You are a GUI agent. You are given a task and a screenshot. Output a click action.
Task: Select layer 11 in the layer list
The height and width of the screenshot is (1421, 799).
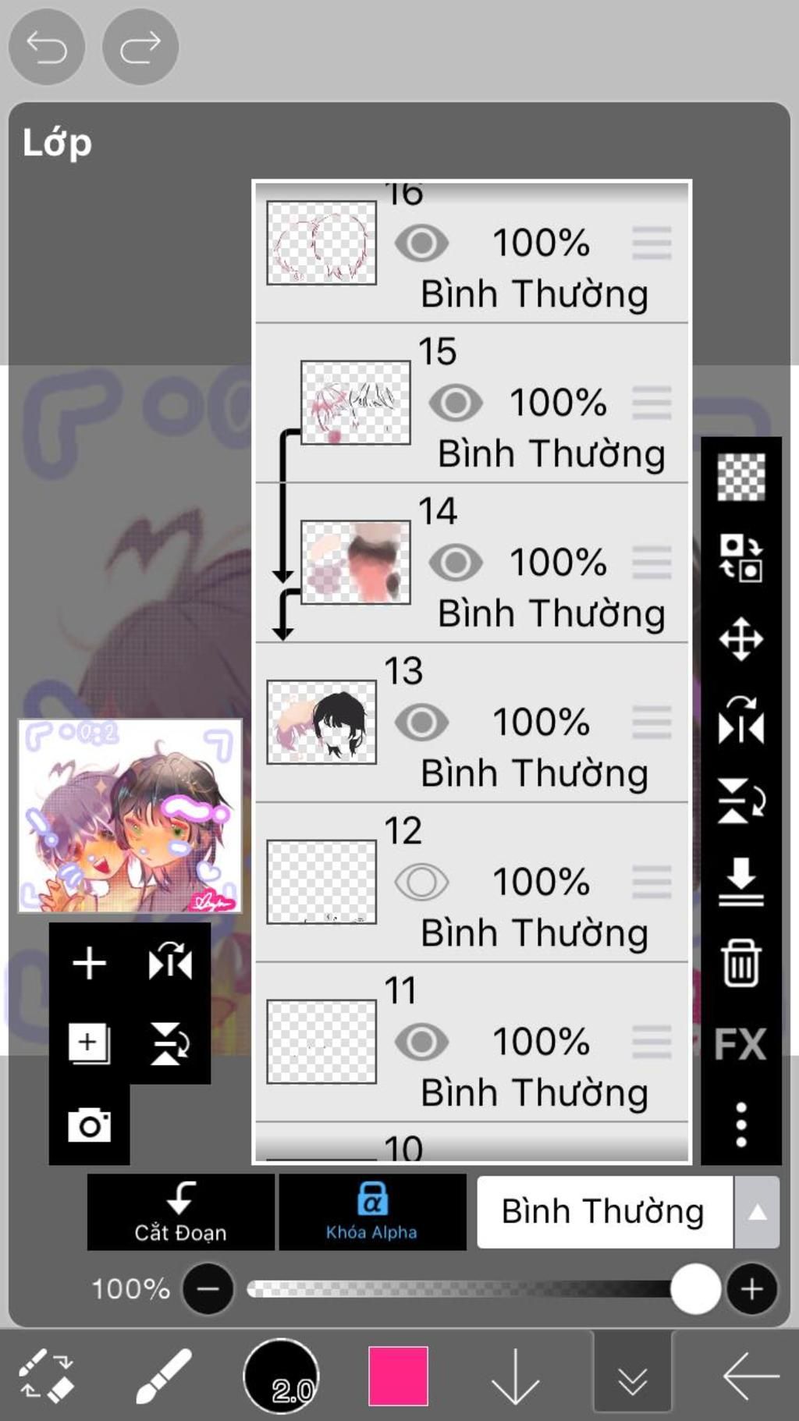point(471,1043)
